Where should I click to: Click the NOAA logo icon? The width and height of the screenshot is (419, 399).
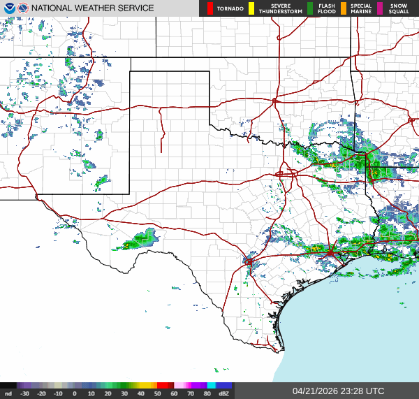coord(8,8)
